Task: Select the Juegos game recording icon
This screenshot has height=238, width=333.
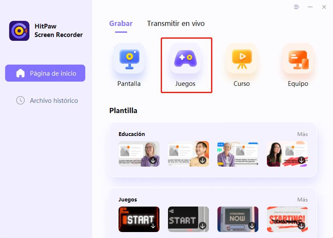Action: (185, 59)
